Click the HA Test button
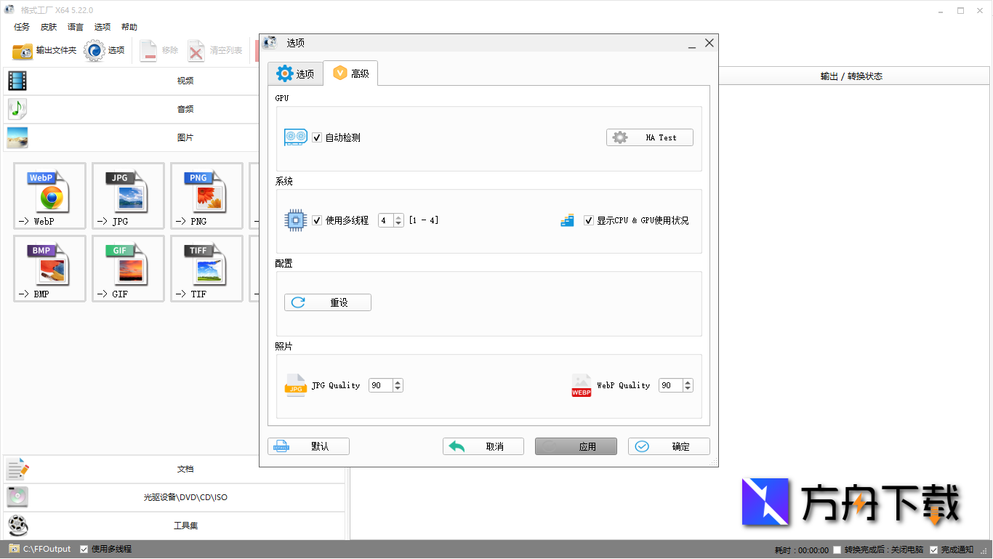Image resolution: width=993 pixels, height=559 pixels. coord(649,137)
